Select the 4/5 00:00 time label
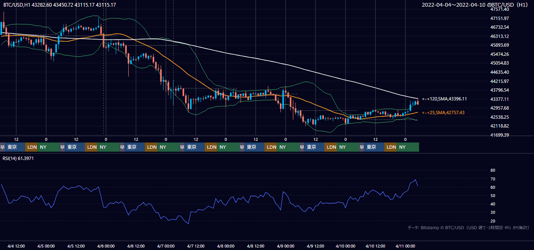The height and width of the screenshot is (250, 534). pyautogui.click(x=46, y=246)
